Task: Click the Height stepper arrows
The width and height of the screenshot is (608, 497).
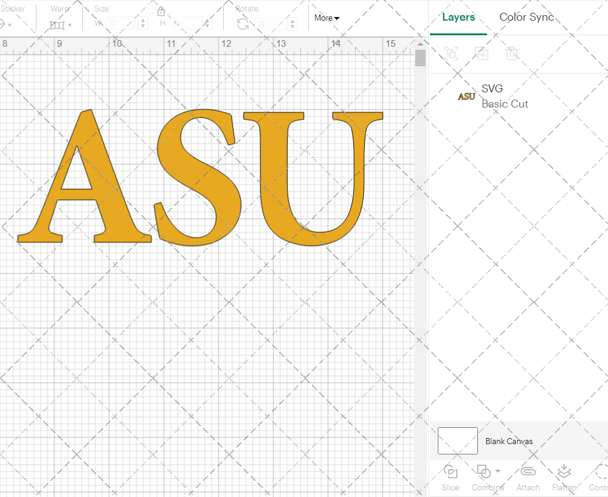Action: click(x=207, y=23)
